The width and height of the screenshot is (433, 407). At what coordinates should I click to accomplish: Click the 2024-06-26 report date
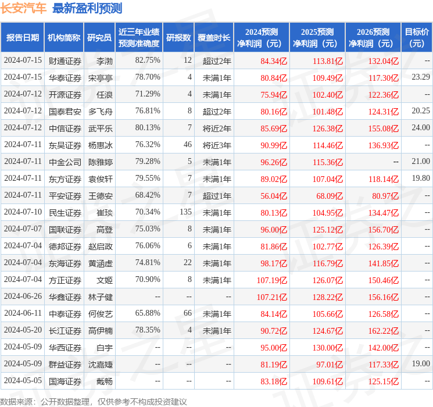click(x=23, y=296)
